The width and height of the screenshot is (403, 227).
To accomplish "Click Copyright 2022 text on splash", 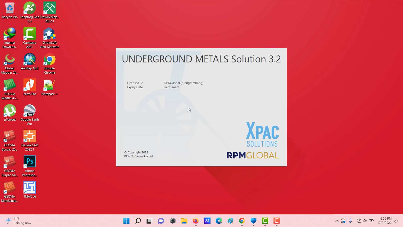I will coord(136,152).
